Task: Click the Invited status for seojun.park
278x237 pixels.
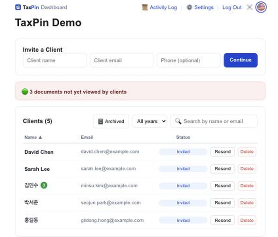Action: pos(183,203)
